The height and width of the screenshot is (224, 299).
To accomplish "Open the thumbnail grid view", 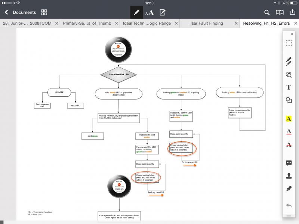I will click(x=44, y=12).
